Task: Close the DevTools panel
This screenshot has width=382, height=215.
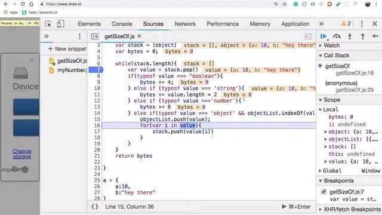Action: (x=375, y=24)
